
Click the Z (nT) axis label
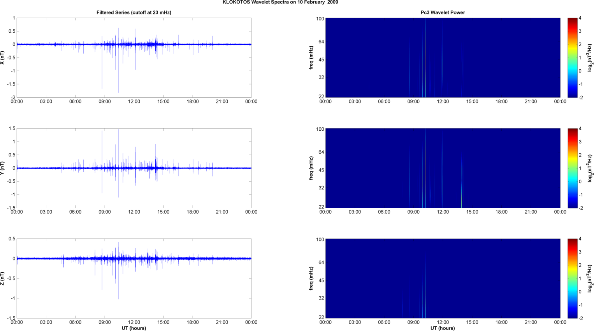2,278
